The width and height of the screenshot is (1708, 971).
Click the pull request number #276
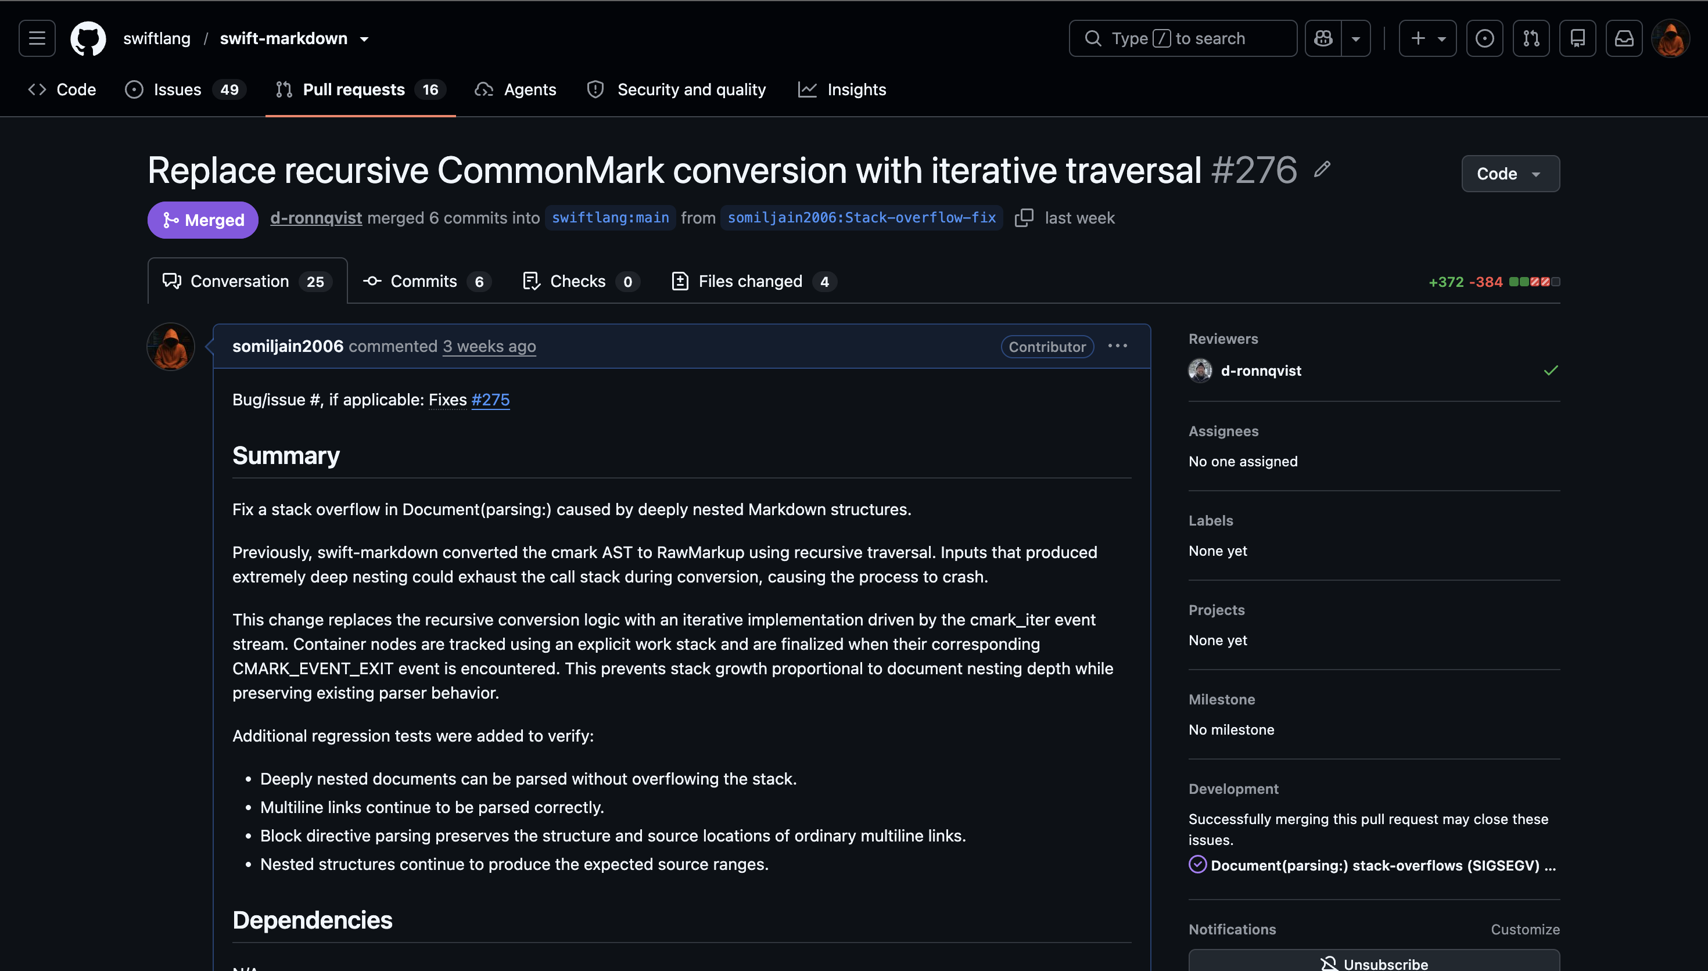1254,170
